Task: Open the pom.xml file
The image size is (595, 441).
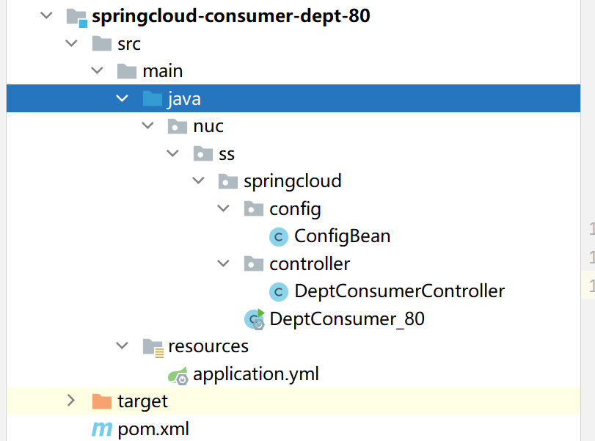Action: pos(153,429)
